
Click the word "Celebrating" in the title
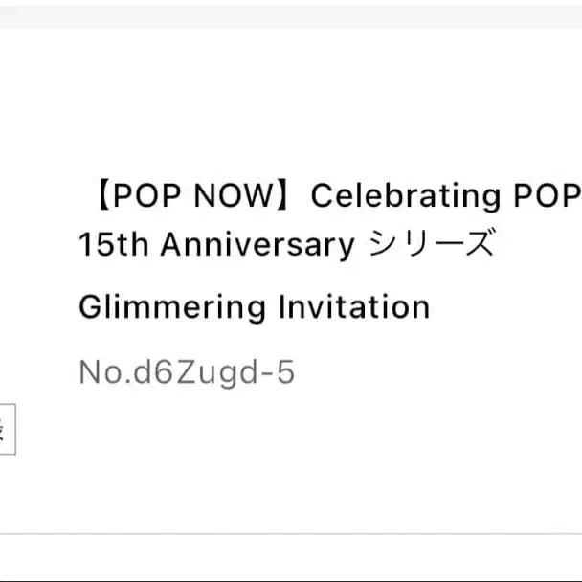point(399,196)
